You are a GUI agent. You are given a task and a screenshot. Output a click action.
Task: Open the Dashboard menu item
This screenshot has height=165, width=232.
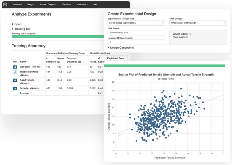[17, 5]
